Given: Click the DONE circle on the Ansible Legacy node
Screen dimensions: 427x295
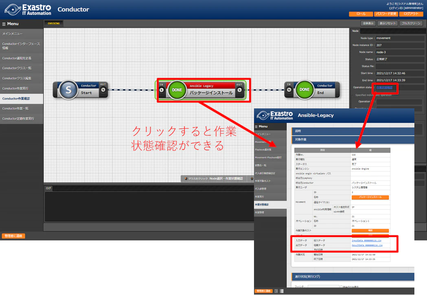Looking at the screenshot, I should (x=177, y=90).
